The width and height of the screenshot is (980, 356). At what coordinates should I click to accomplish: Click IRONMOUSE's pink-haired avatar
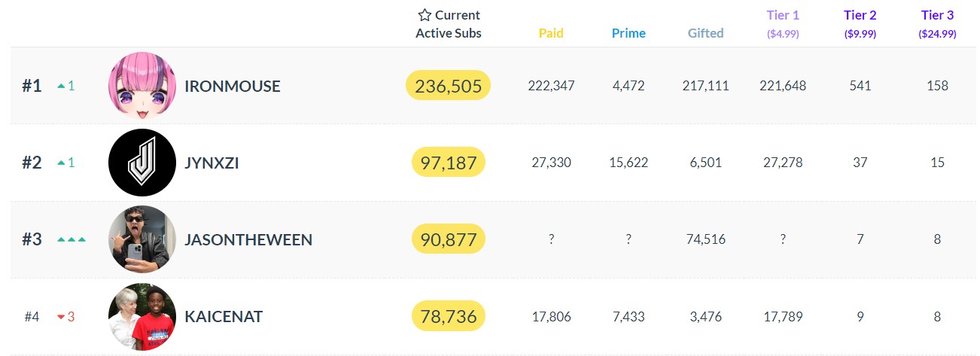(x=142, y=86)
